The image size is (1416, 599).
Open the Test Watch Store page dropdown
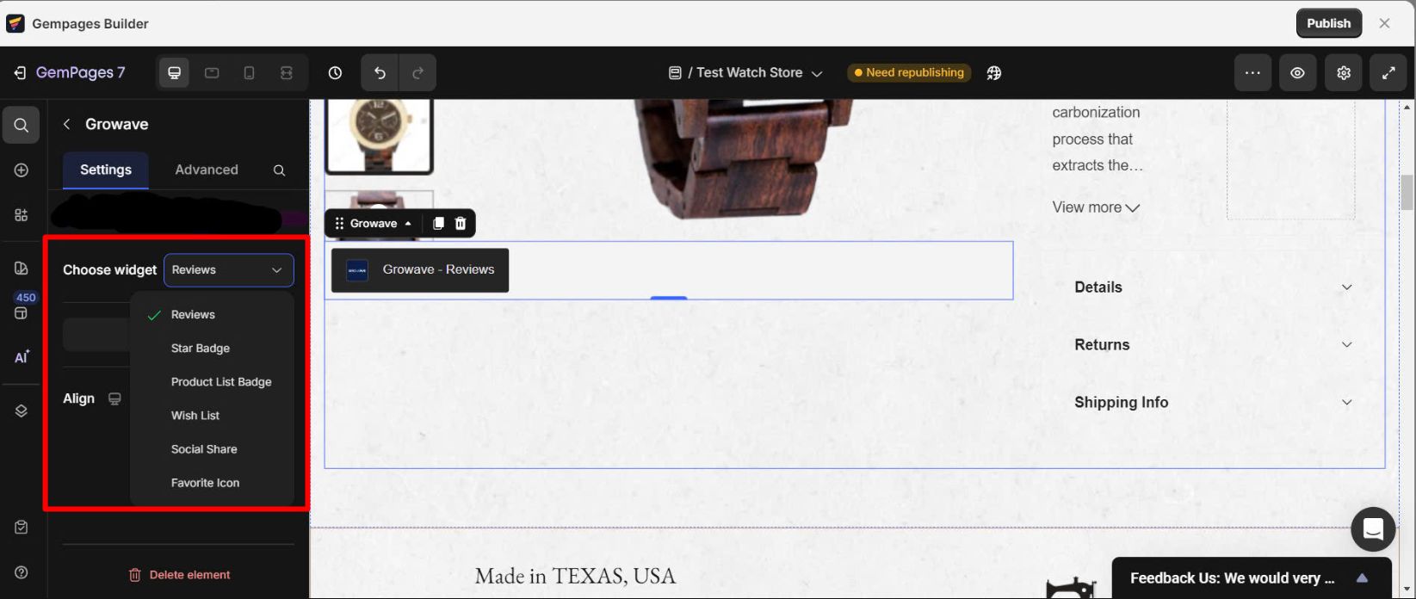click(746, 73)
